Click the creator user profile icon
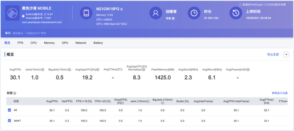This screenshot has height=131, width=294. 156,13
